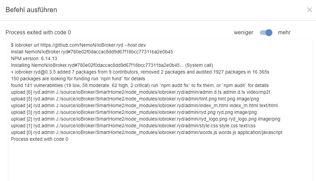
Task: Click the final 'Process exited with code 0' log line
Action: (40, 139)
